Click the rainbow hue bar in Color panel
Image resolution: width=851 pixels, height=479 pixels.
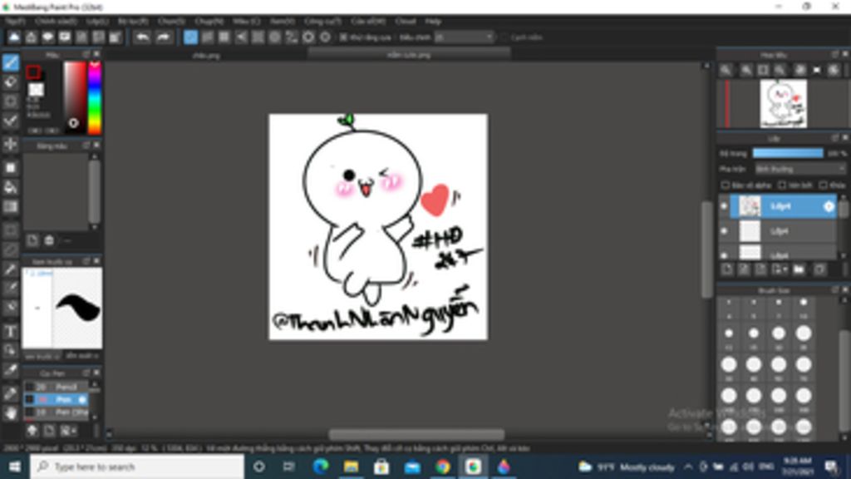click(95, 98)
